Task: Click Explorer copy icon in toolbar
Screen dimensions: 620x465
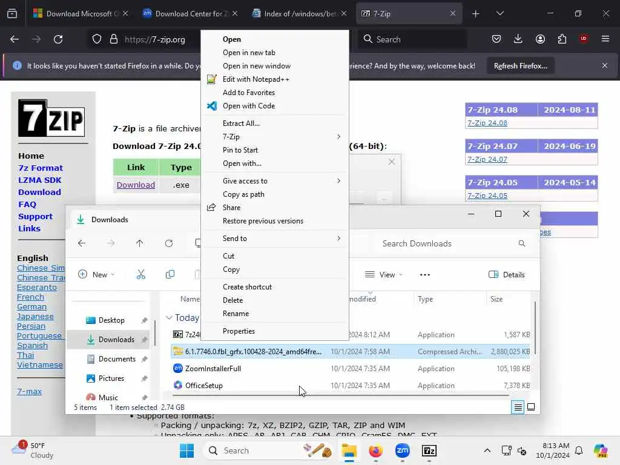Action: (x=170, y=274)
